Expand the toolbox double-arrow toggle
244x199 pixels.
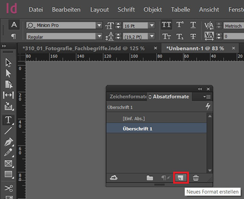4,46
